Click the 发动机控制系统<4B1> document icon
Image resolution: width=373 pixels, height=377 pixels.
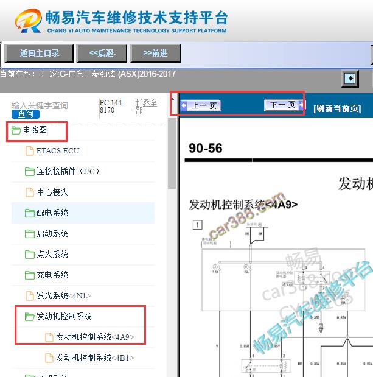tap(49, 358)
